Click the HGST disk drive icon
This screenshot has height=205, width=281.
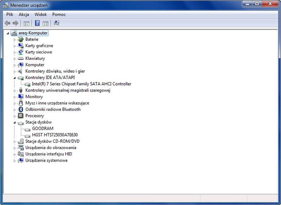[x=27, y=136]
